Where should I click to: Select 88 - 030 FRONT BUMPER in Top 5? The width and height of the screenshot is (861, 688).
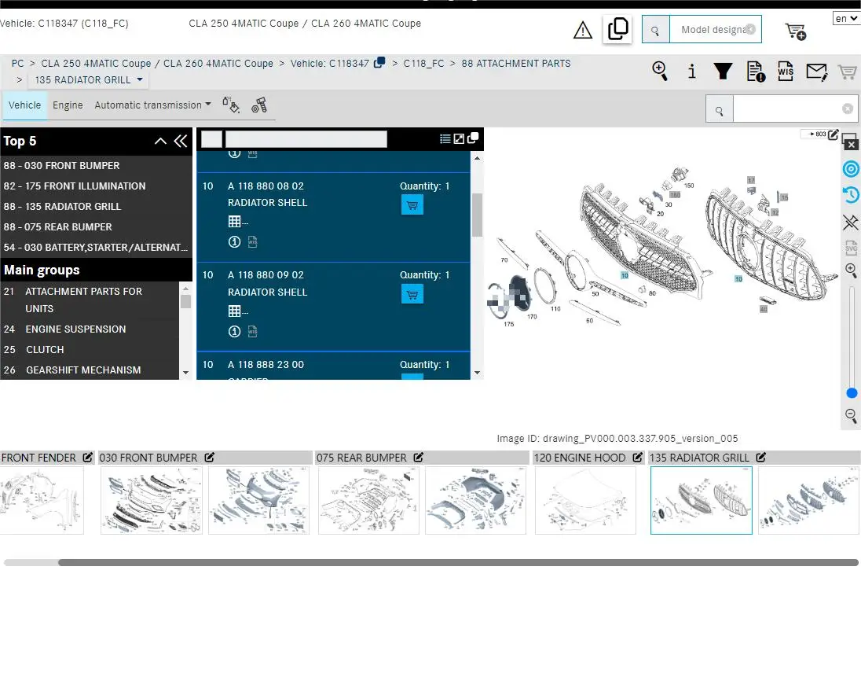coord(96,165)
